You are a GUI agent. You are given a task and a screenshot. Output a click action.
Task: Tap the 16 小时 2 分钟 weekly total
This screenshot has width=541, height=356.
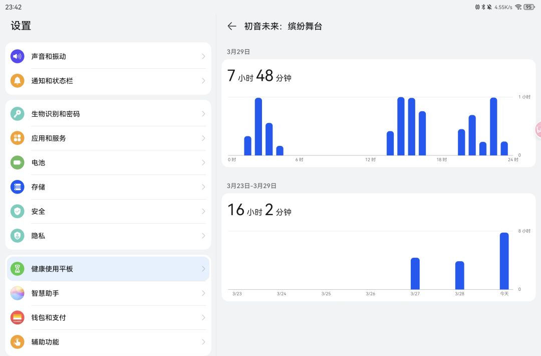[259, 210]
